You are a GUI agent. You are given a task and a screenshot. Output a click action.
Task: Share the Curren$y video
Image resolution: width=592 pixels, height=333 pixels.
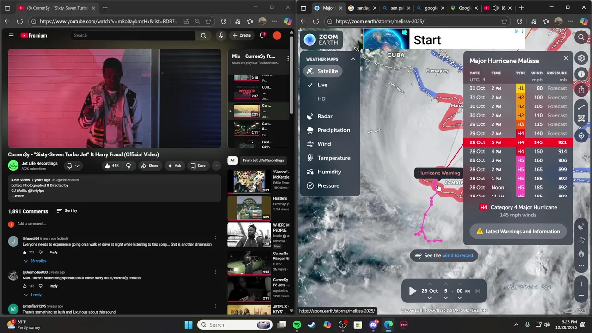tap(149, 166)
